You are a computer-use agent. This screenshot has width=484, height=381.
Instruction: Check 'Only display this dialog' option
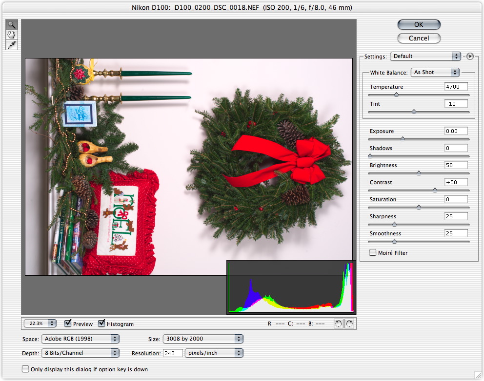coord(25,369)
